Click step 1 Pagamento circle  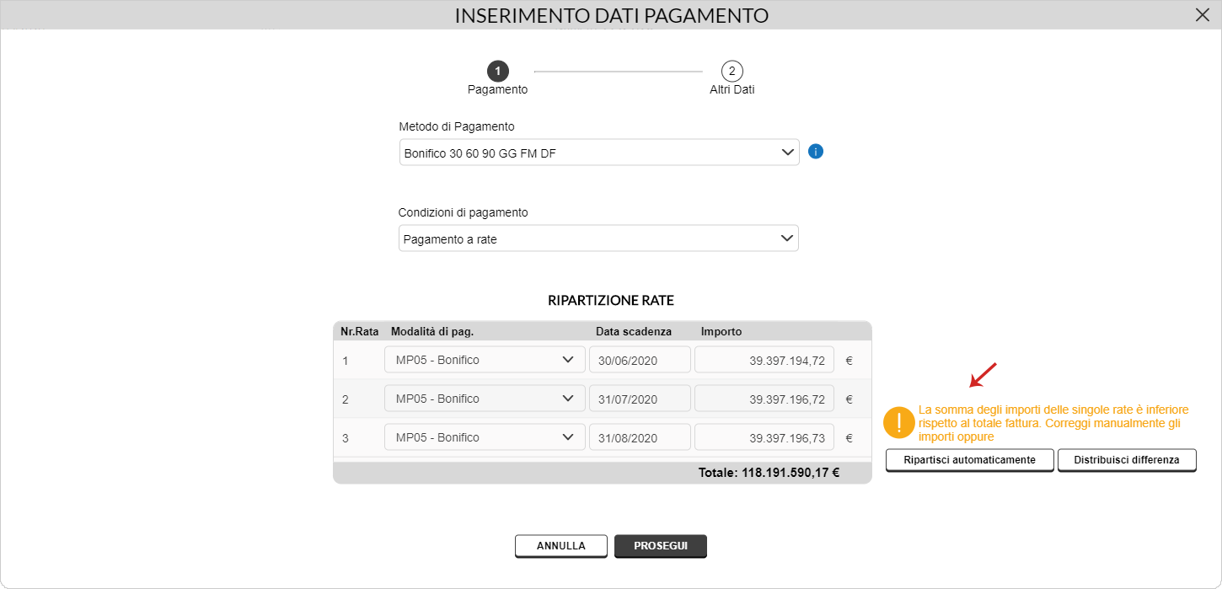(497, 71)
